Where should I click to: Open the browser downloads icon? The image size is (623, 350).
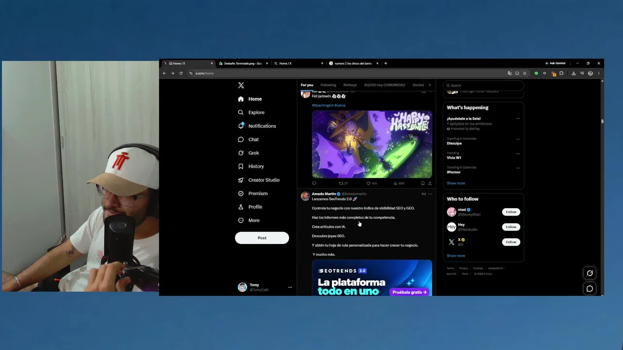tap(573, 73)
